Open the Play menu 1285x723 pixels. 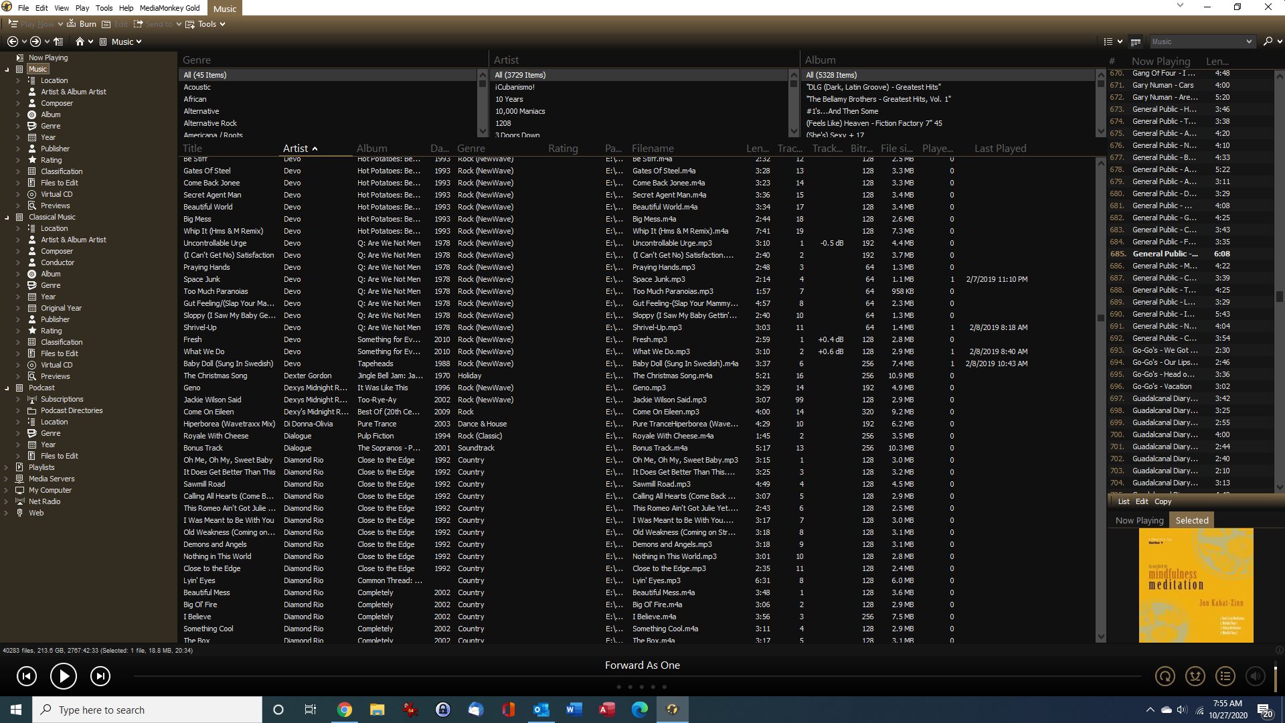pyautogui.click(x=82, y=8)
